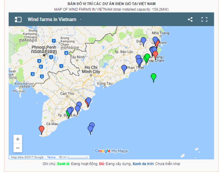Click the blue marker west of Phan Thiết
The image size is (221, 173).
point(124,68)
